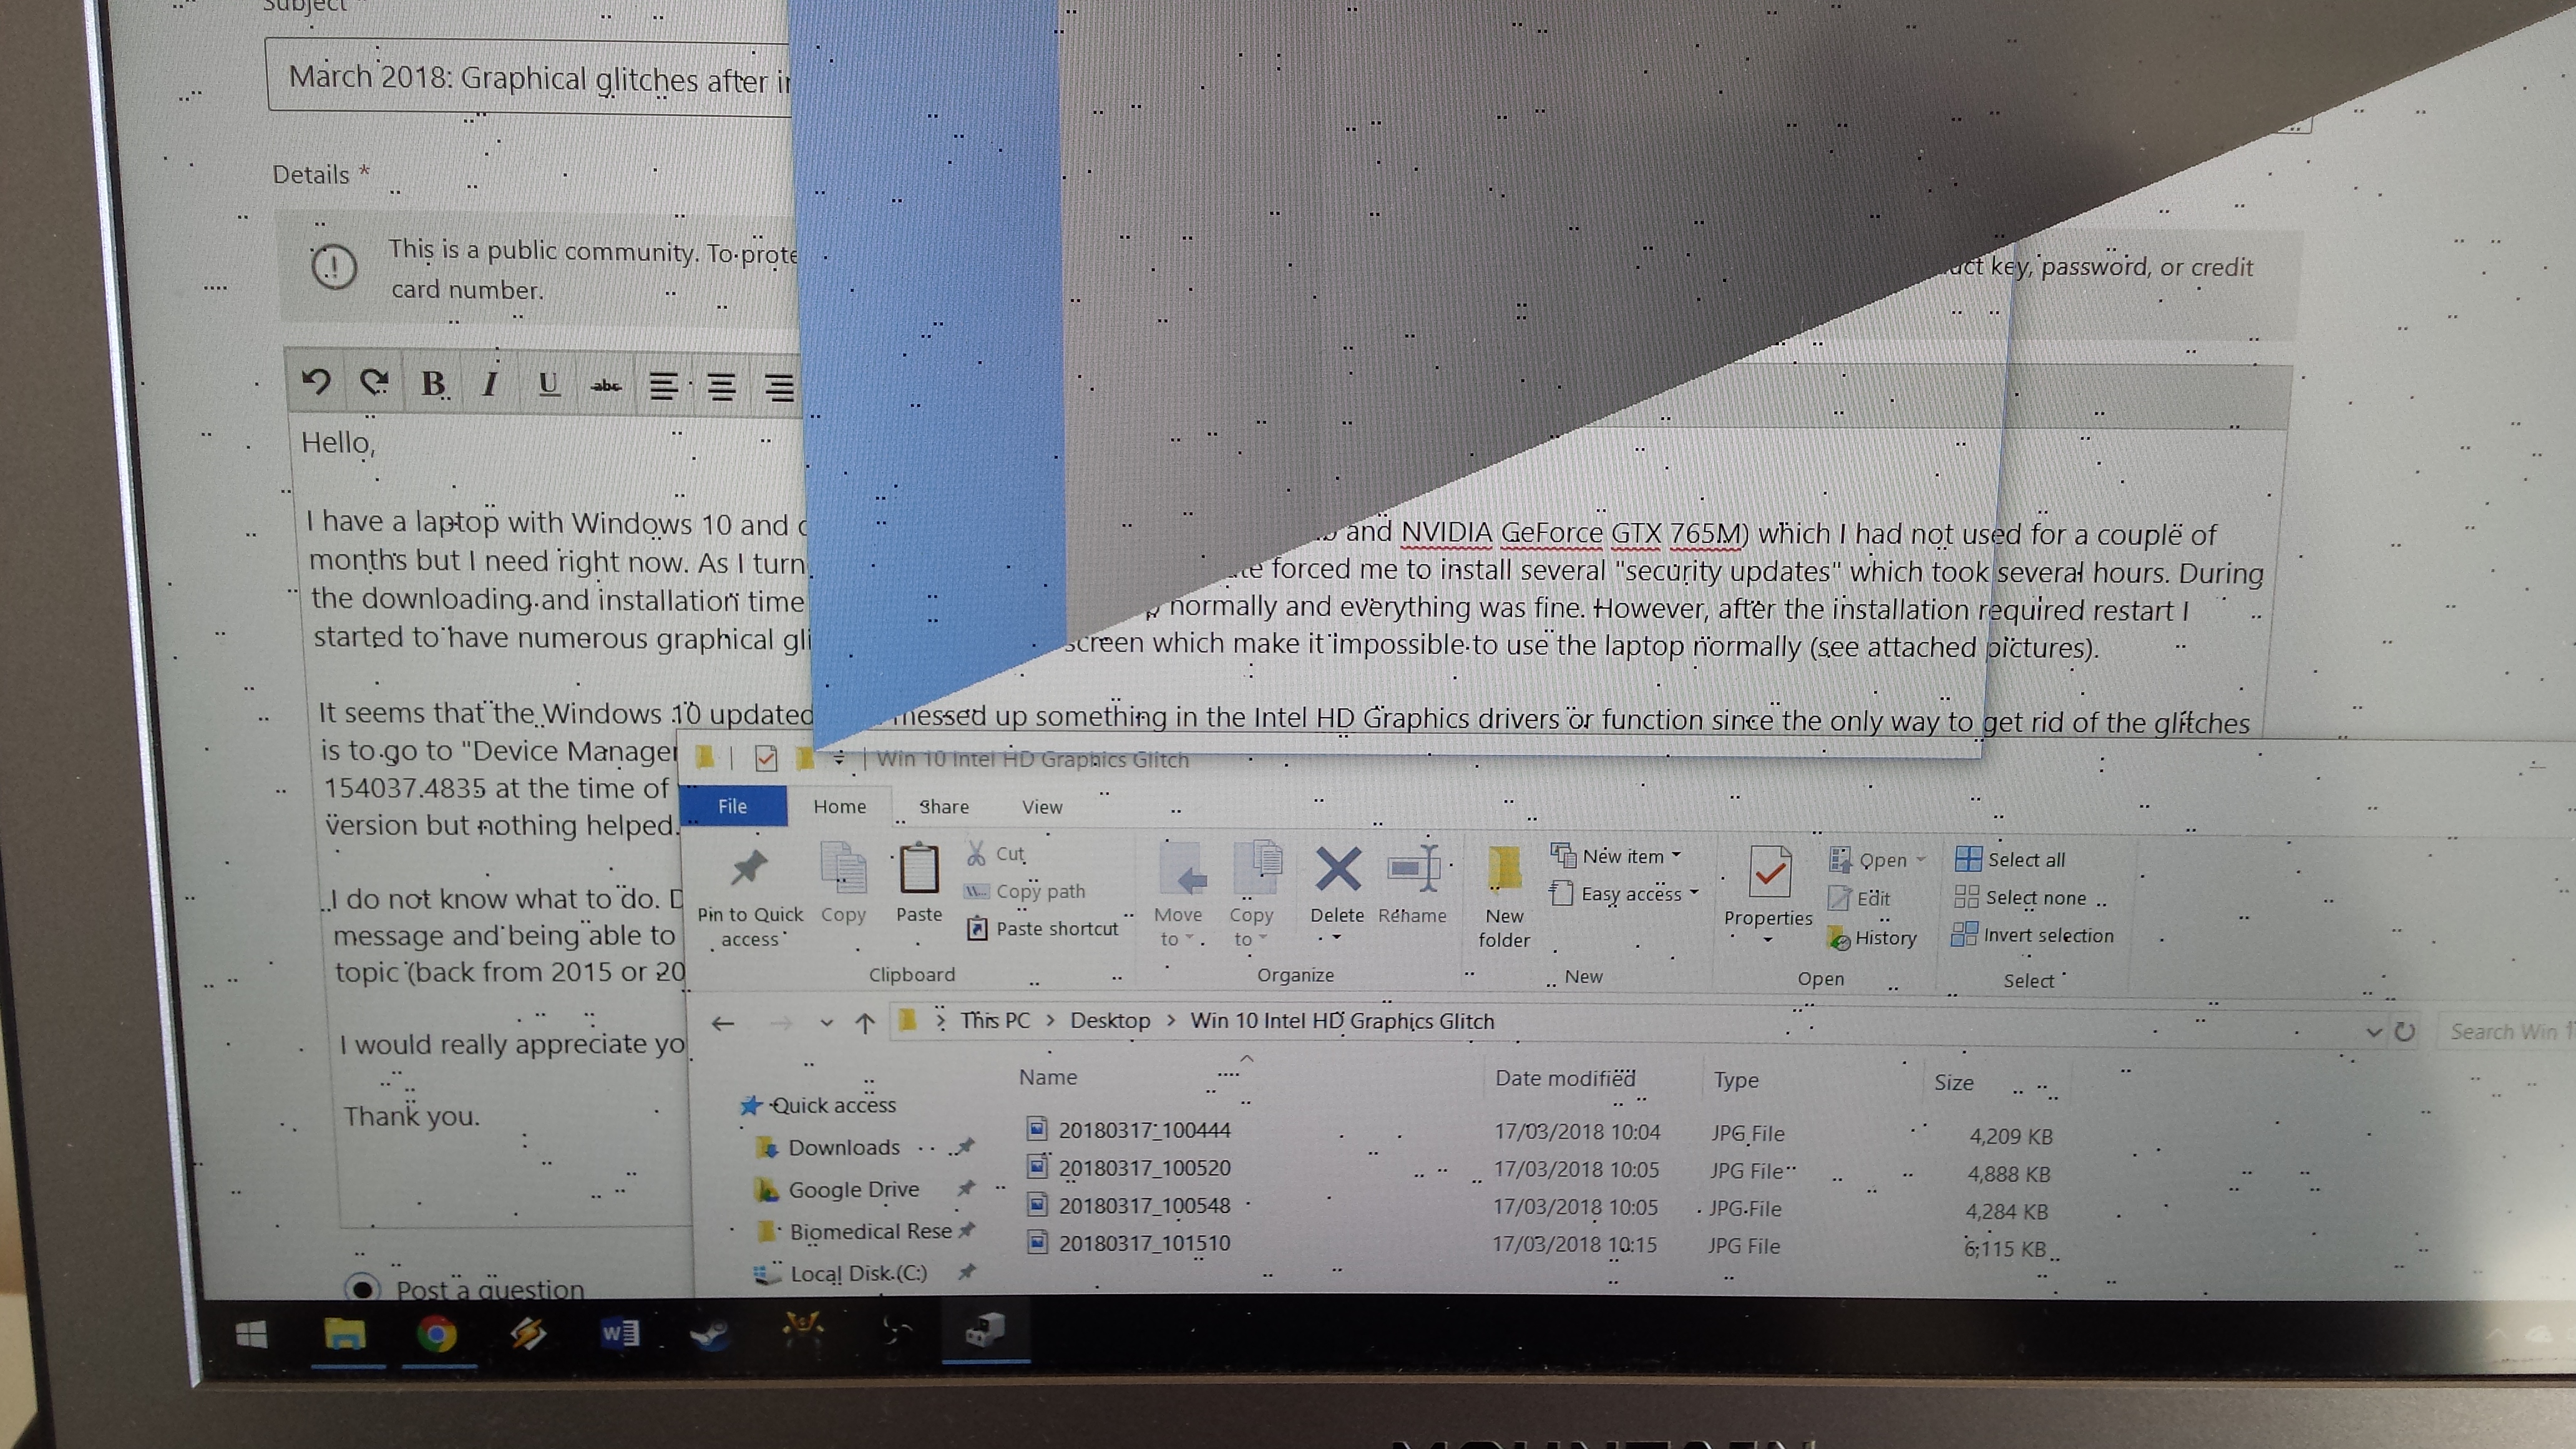Click the left text alignment icon
This screenshot has width=2576, height=1449.
660,384
